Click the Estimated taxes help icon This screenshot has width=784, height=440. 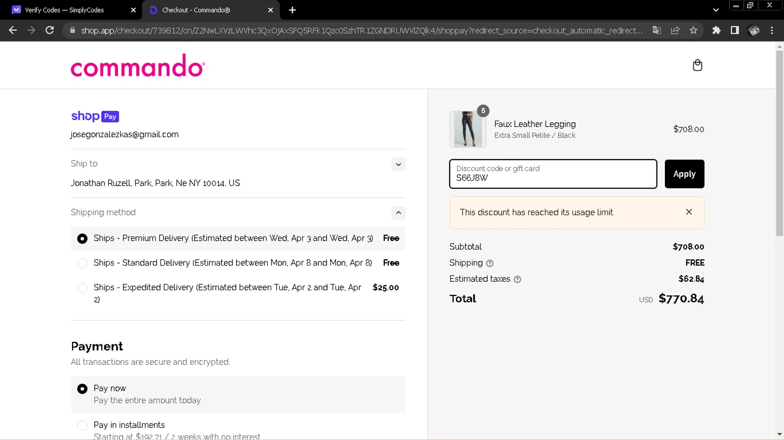tap(517, 279)
